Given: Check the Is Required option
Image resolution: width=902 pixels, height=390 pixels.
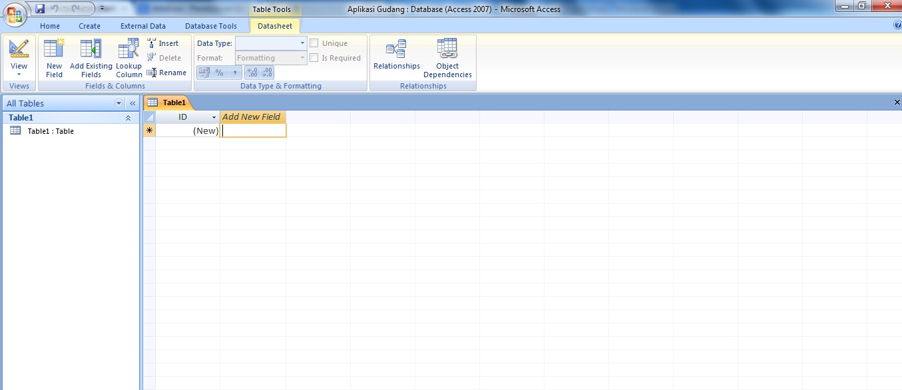Looking at the screenshot, I should tap(314, 57).
